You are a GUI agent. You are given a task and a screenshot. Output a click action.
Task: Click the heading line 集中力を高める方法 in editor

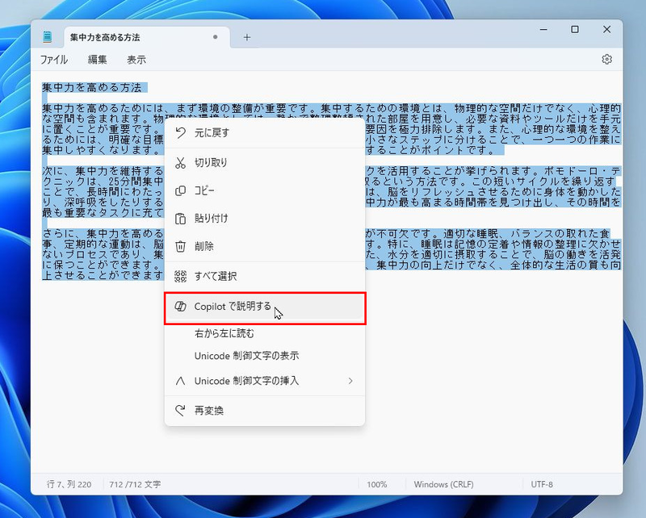point(92,87)
